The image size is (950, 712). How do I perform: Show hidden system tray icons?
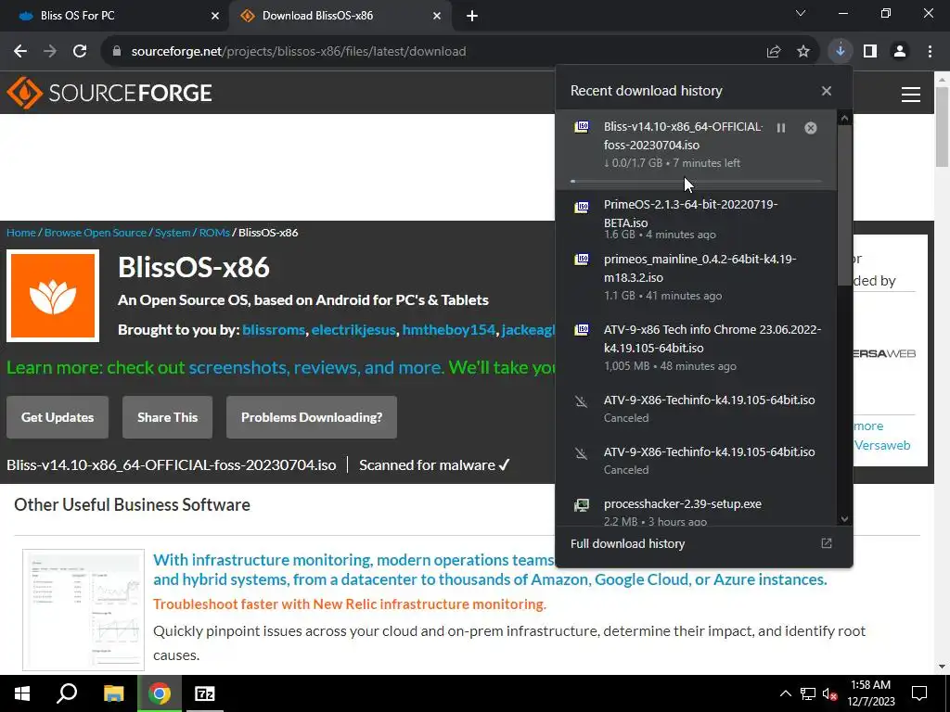(x=785, y=693)
